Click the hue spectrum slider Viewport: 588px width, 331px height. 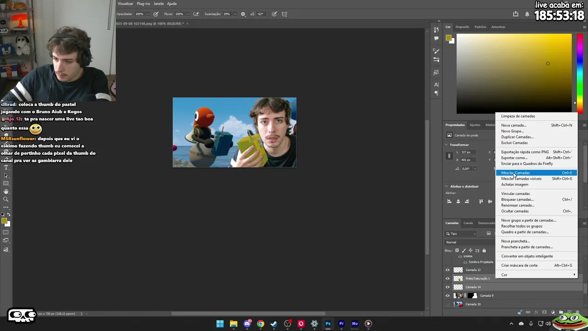tap(580, 74)
